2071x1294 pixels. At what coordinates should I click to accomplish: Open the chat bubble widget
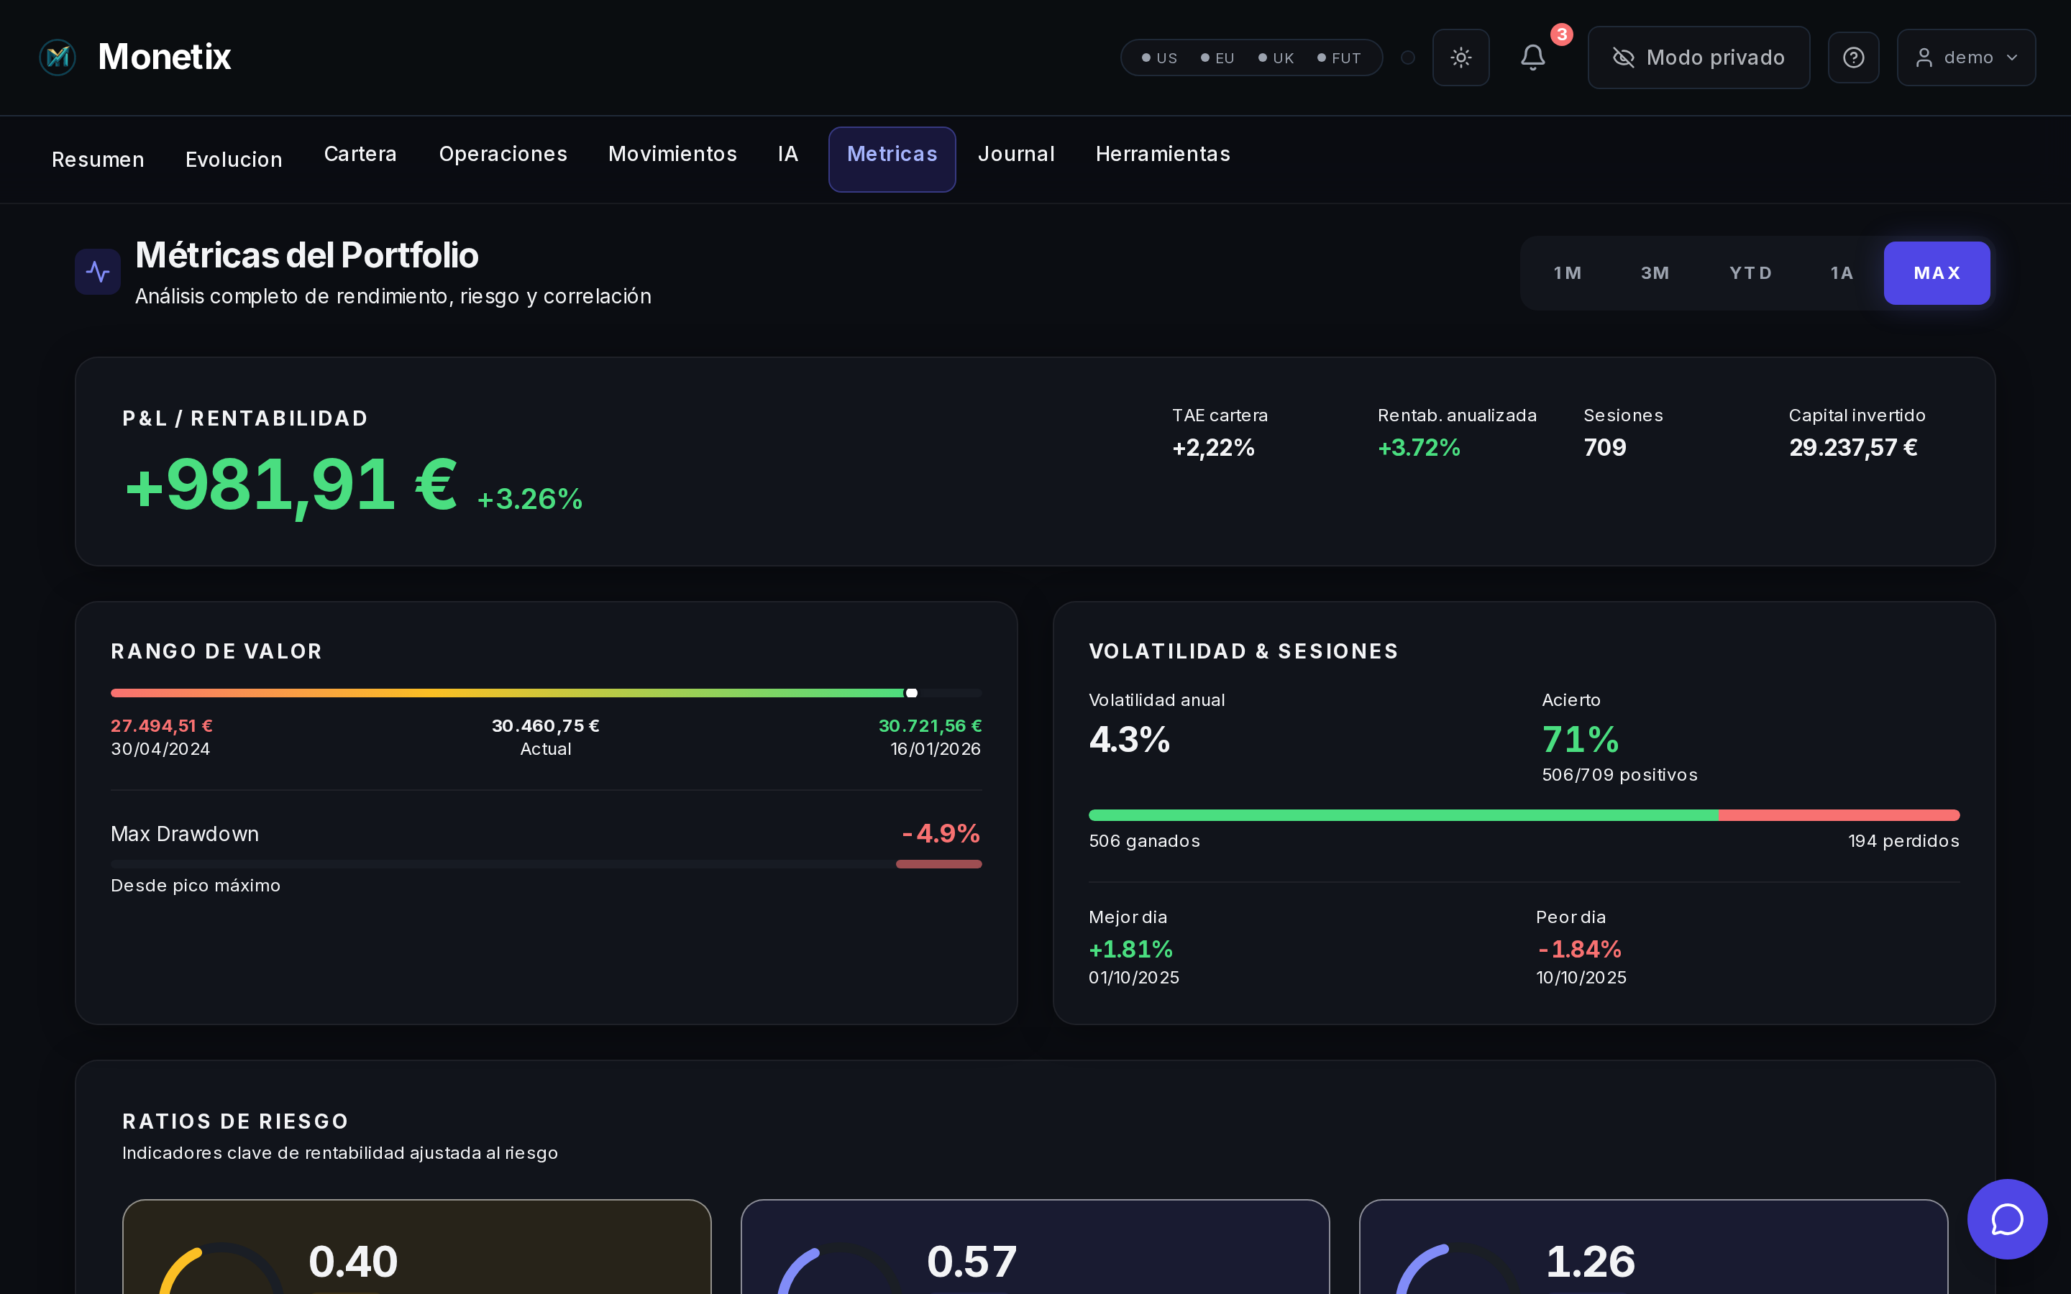(x=2007, y=1219)
